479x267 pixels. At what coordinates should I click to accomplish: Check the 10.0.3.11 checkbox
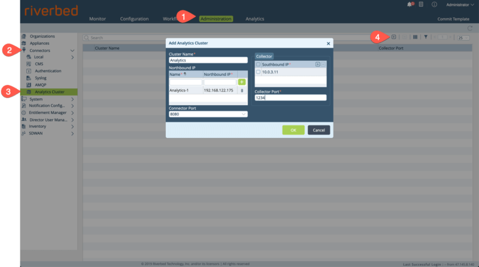coord(258,72)
